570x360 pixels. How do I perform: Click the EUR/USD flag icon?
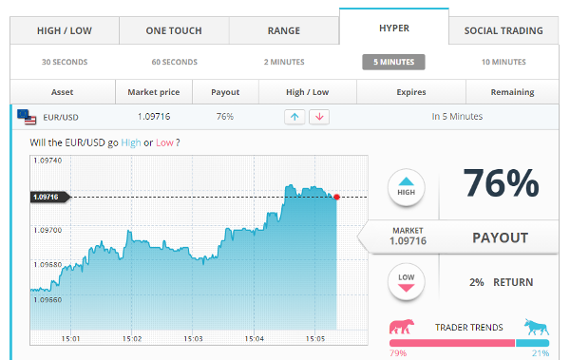coord(27,117)
